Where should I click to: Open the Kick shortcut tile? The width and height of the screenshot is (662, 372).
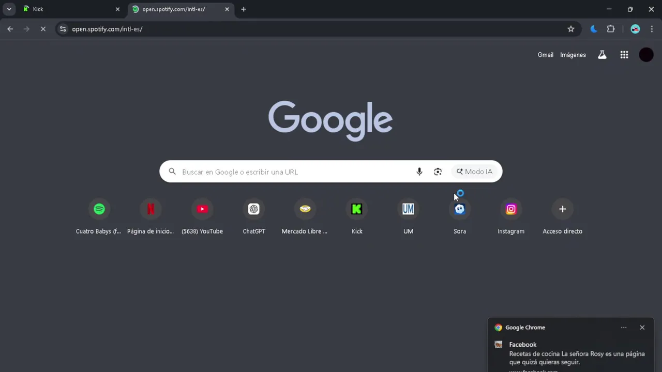tap(357, 216)
